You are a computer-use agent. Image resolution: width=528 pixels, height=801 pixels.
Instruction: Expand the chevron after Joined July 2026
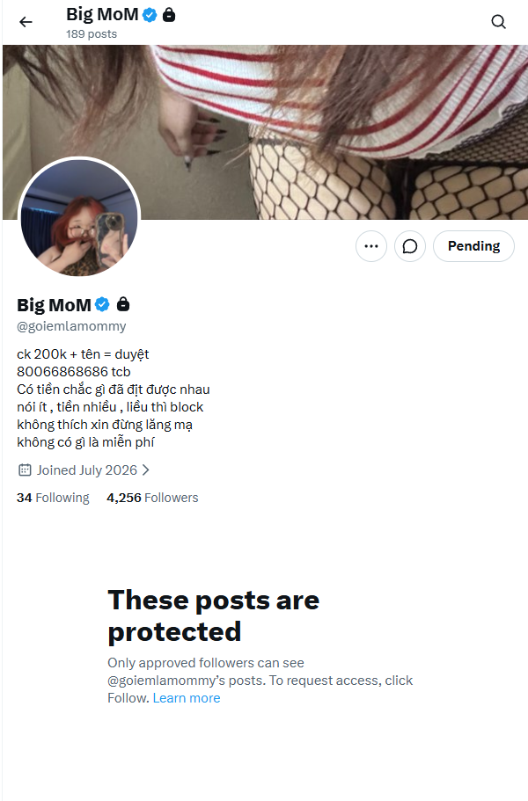146,470
